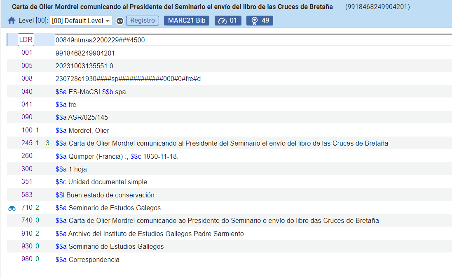
Task: Select field tag 040
Action: point(27,92)
